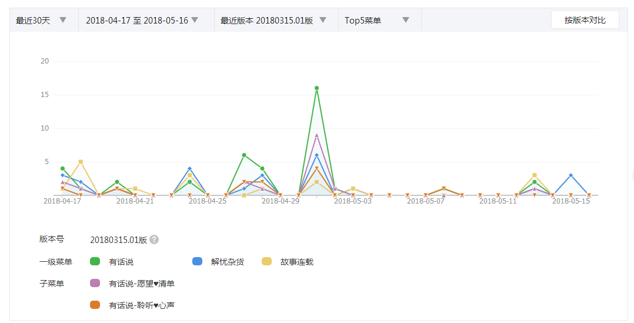
Task: Click the blue diamond point above 2018-05-15
Action: tap(570, 175)
